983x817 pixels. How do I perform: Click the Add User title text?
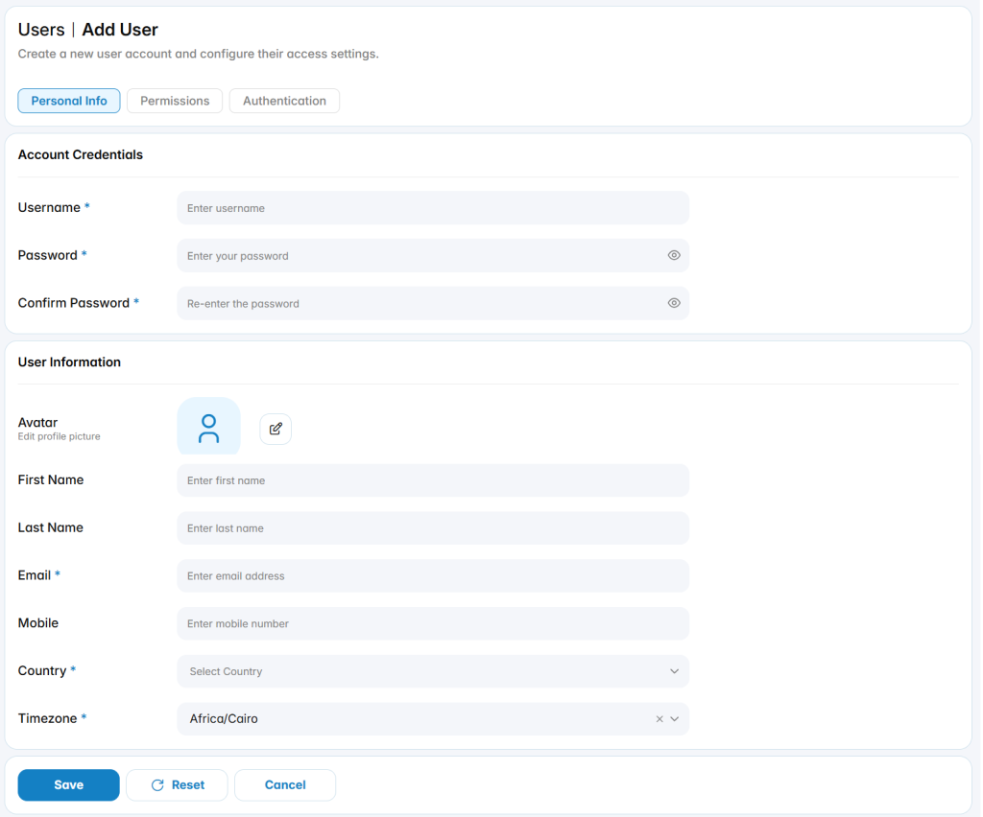pyautogui.click(x=120, y=30)
